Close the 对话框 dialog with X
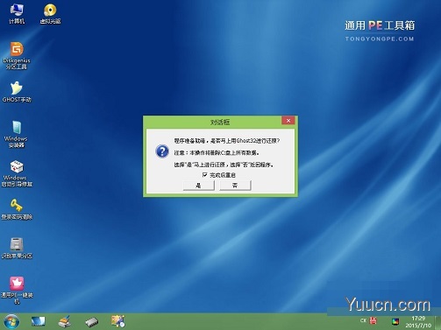 288,121
